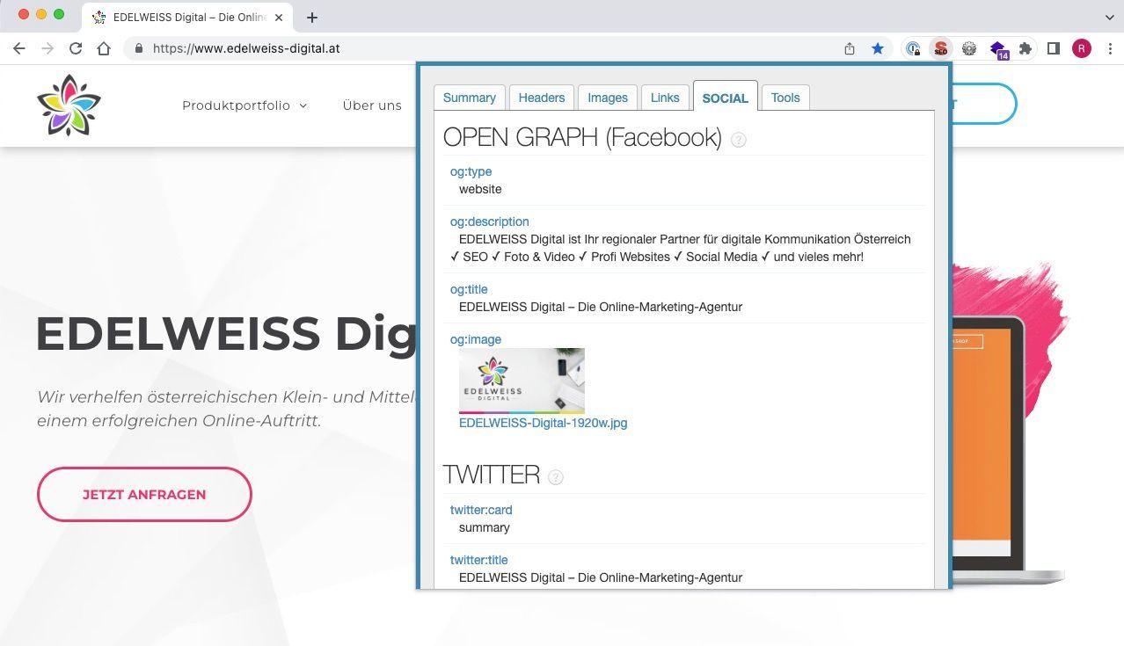
Task: Click the purple extension with badge 14
Action: (998, 50)
